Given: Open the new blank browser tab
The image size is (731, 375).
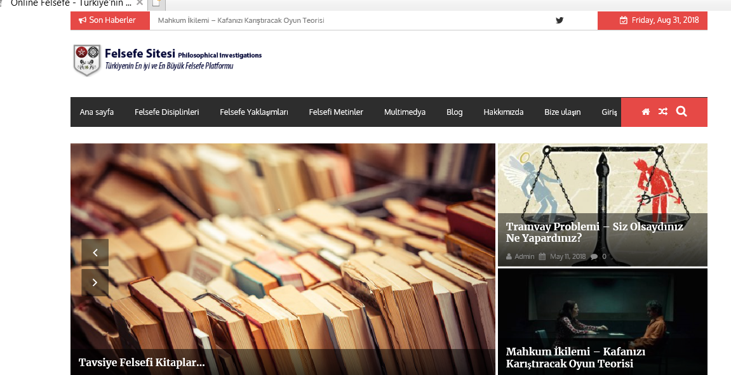Looking at the screenshot, I should (156, 3).
